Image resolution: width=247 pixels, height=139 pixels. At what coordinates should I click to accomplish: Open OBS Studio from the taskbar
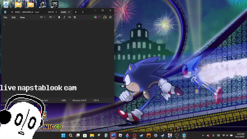177,135
